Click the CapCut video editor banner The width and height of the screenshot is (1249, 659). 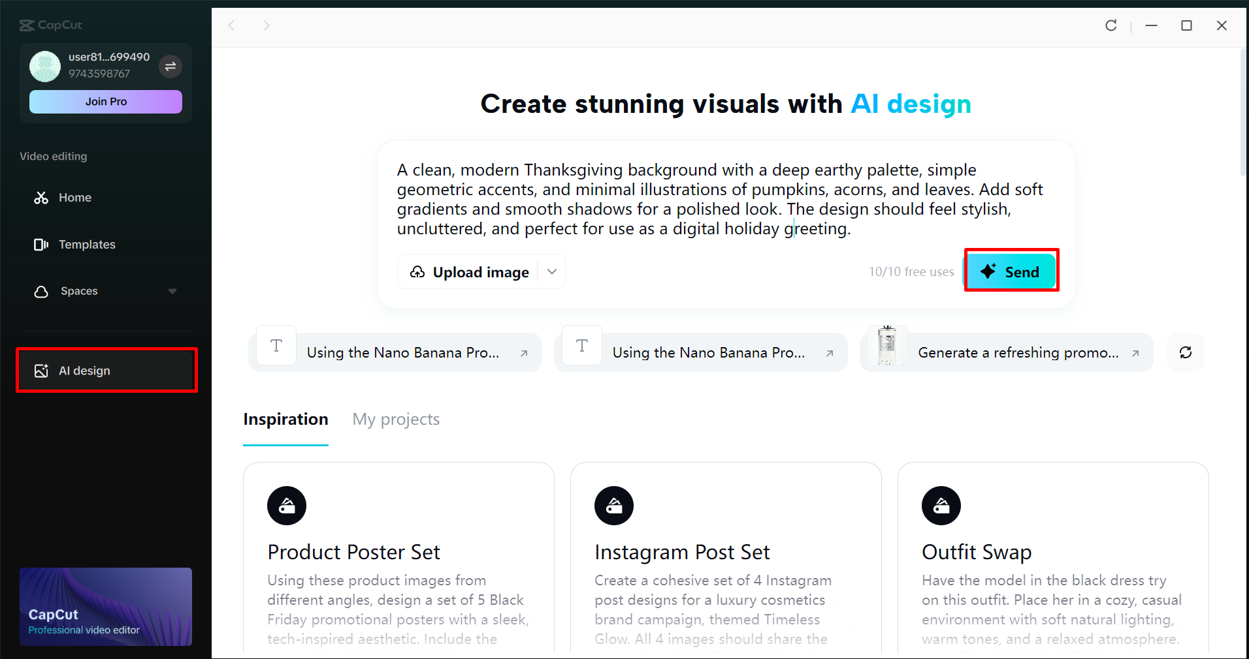pyautogui.click(x=106, y=607)
